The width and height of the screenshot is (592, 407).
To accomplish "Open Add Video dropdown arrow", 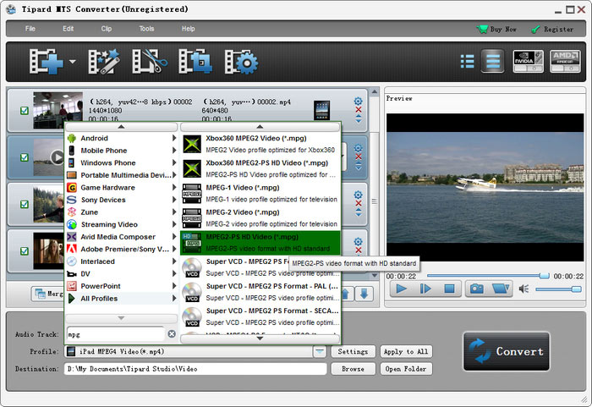I will coord(73,61).
